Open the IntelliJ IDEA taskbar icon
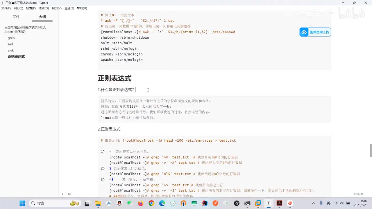This screenshot has height=209, width=372. pyautogui.click(x=205, y=203)
